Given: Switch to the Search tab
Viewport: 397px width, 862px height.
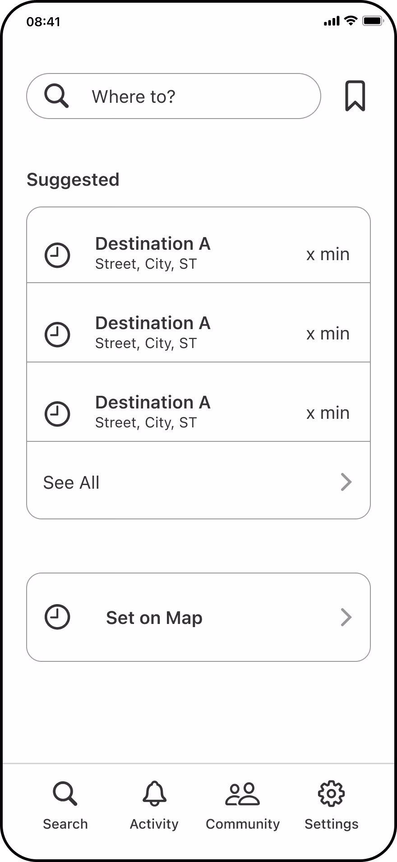Looking at the screenshot, I should coord(65,806).
